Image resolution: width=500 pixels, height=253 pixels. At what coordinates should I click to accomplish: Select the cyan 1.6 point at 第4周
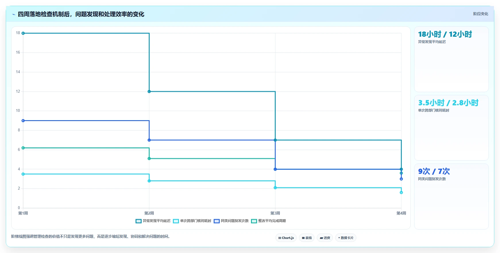point(401,192)
